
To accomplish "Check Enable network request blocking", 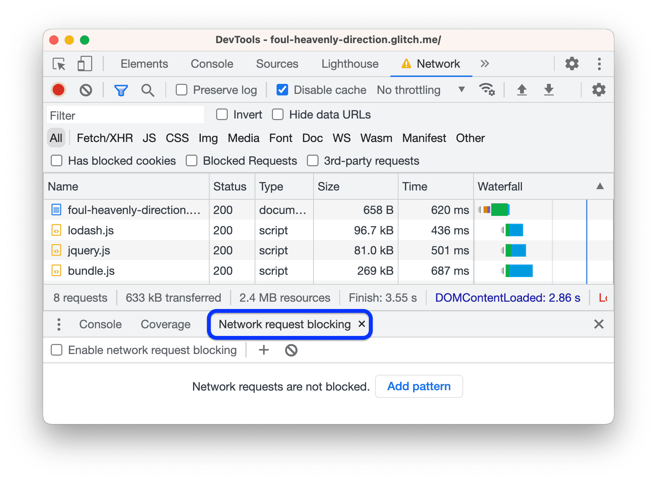I will 57,350.
